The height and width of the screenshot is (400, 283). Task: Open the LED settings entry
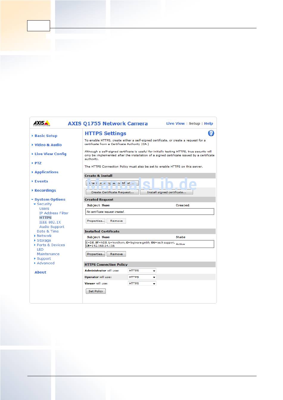click(40, 249)
